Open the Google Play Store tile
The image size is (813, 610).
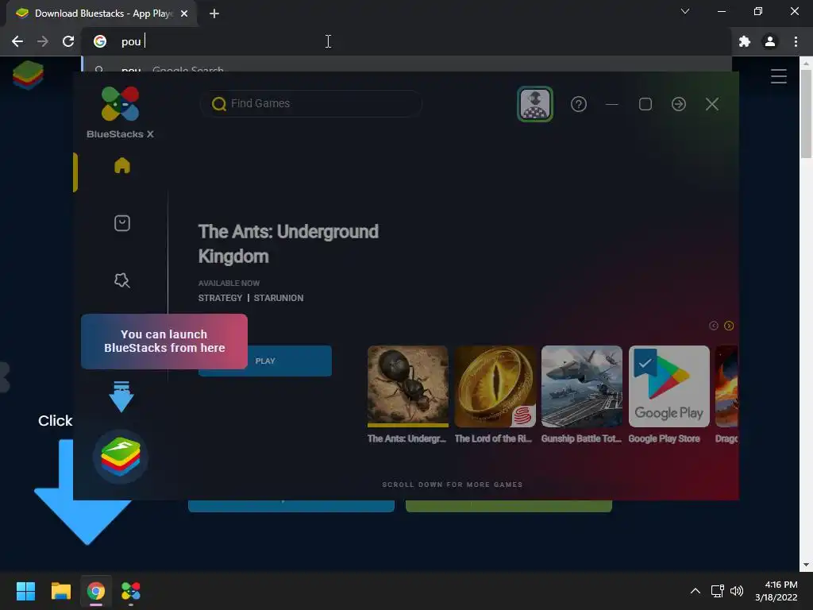pyautogui.click(x=669, y=387)
